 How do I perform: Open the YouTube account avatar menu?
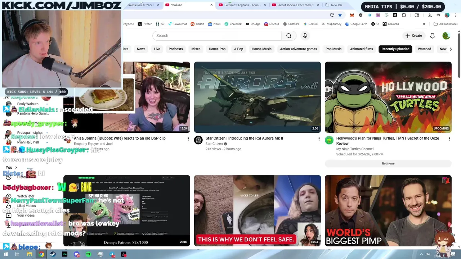click(446, 36)
